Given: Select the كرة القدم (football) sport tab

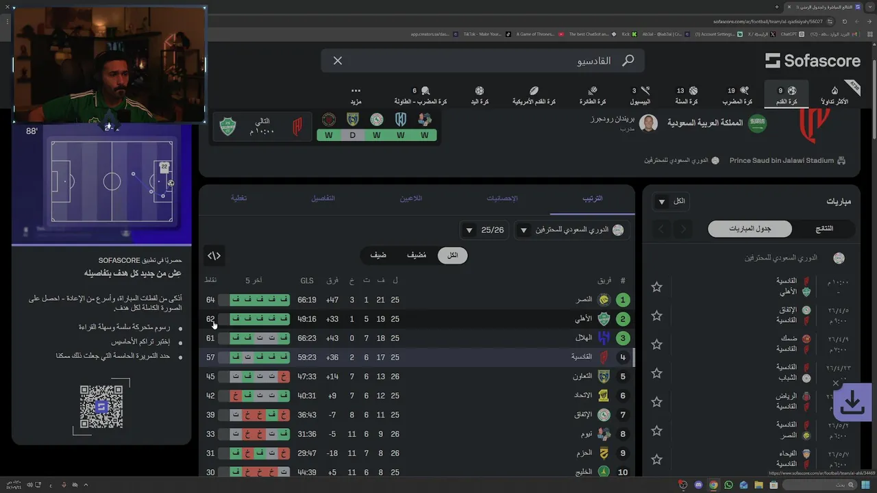Looking at the screenshot, I should [786, 95].
